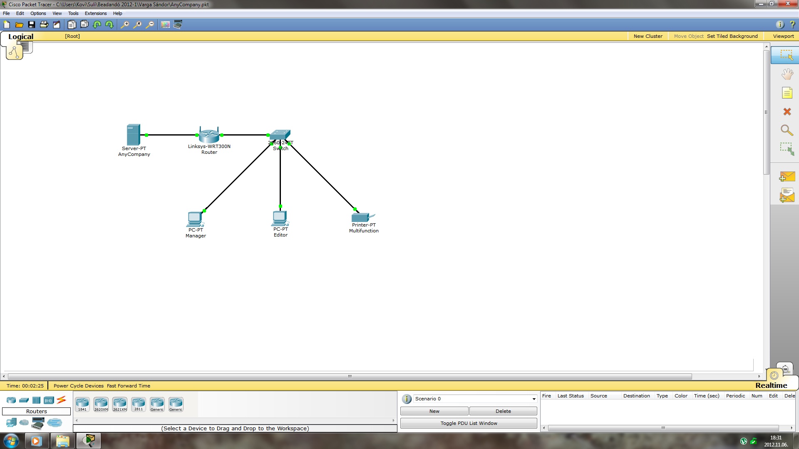
Task: Select End Devices category
Action: click(x=11, y=423)
